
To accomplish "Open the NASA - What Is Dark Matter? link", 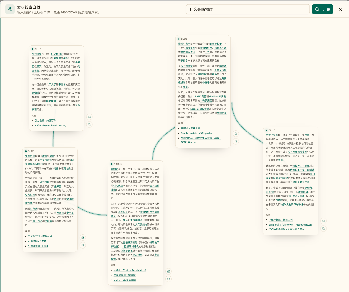I will tap(130, 270).
